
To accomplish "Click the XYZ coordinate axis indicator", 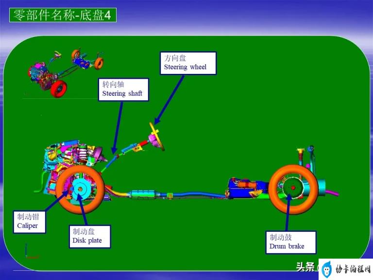I will tap(32, 251).
